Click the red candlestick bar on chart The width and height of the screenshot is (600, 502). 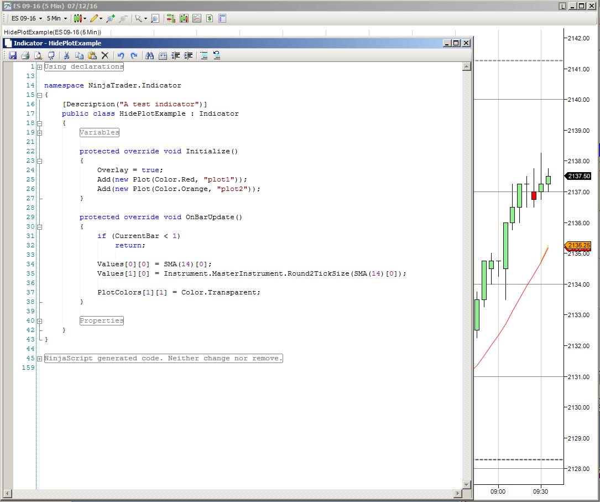pos(534,196)
